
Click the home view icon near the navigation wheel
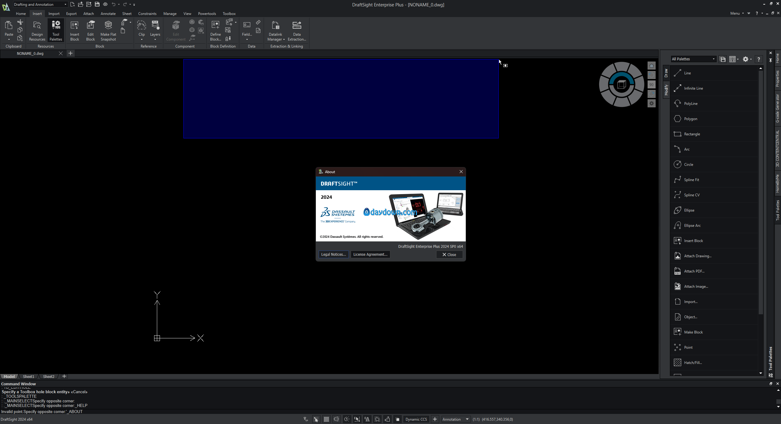651,66
